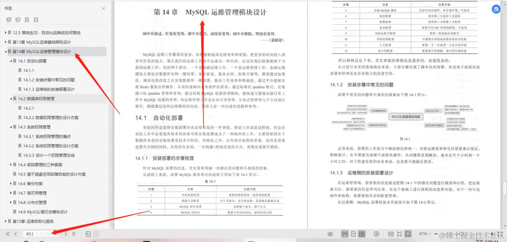Switch to two-page view
This screenshot has height=242, width=507.
tap(361, 234)
